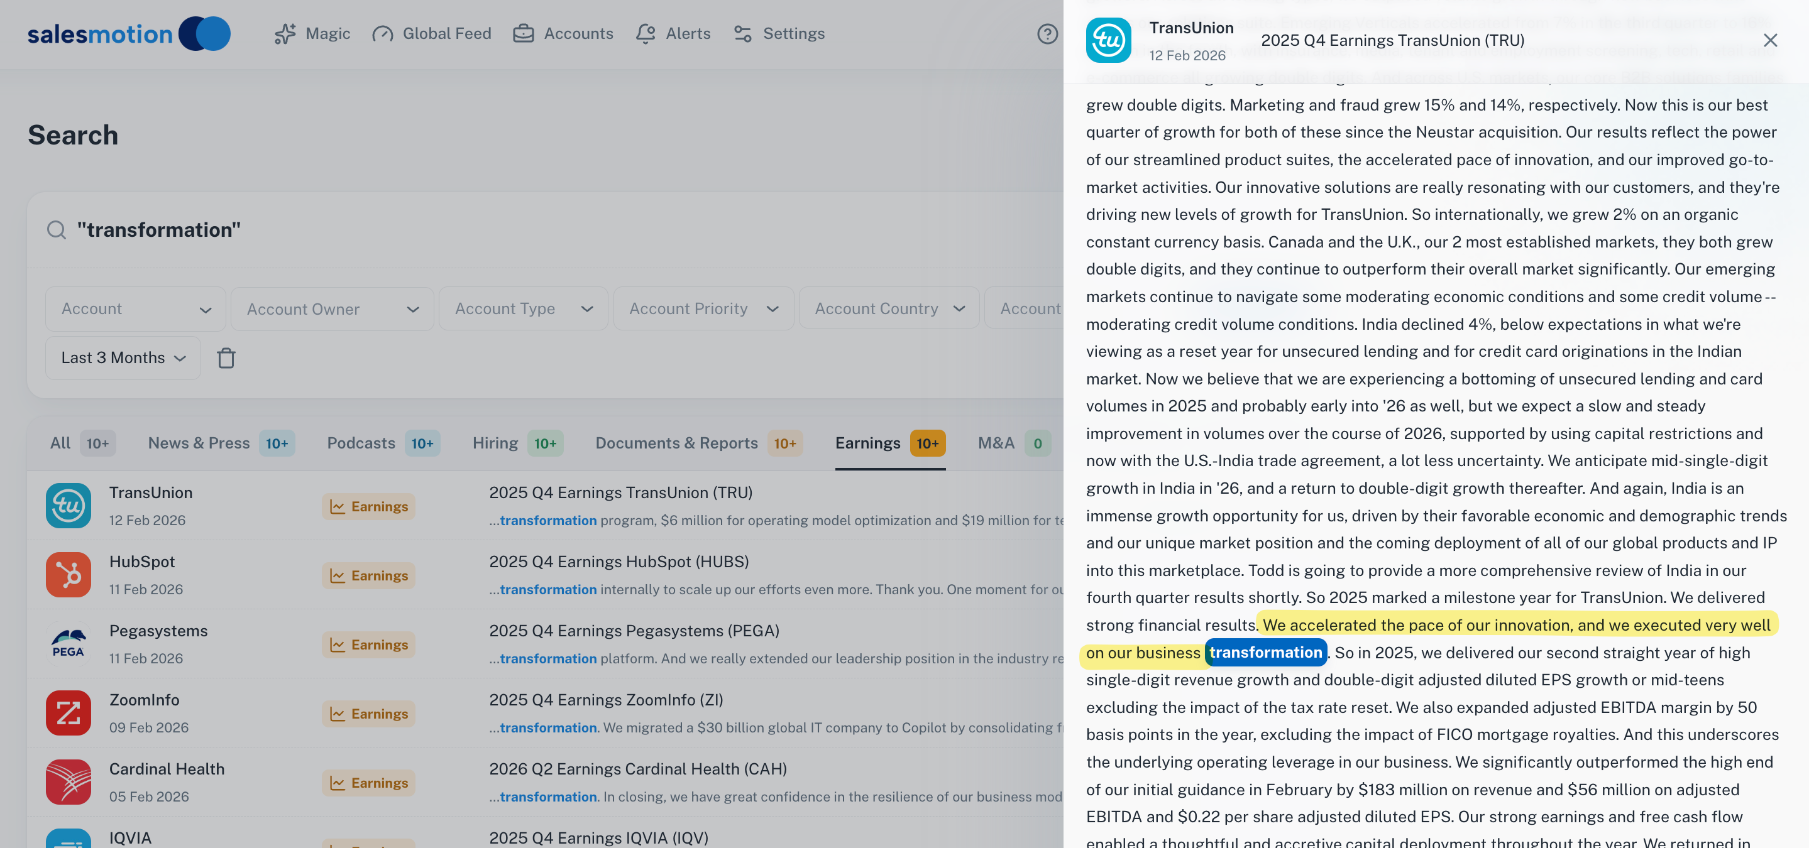
Task: Click Pegasystems logo icon
Action: point(68,644)
